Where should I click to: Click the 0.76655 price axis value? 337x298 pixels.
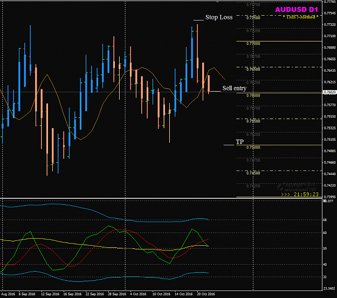[330, 59]
